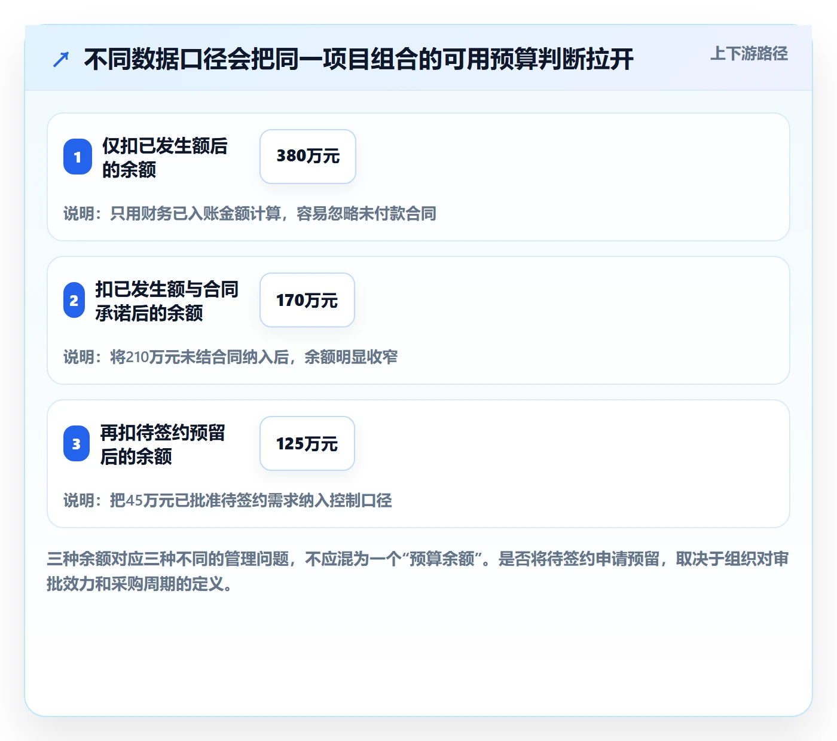Screen dimensions: 837x741
Task: Click the step number 3 badge
Action: [77, 444]
